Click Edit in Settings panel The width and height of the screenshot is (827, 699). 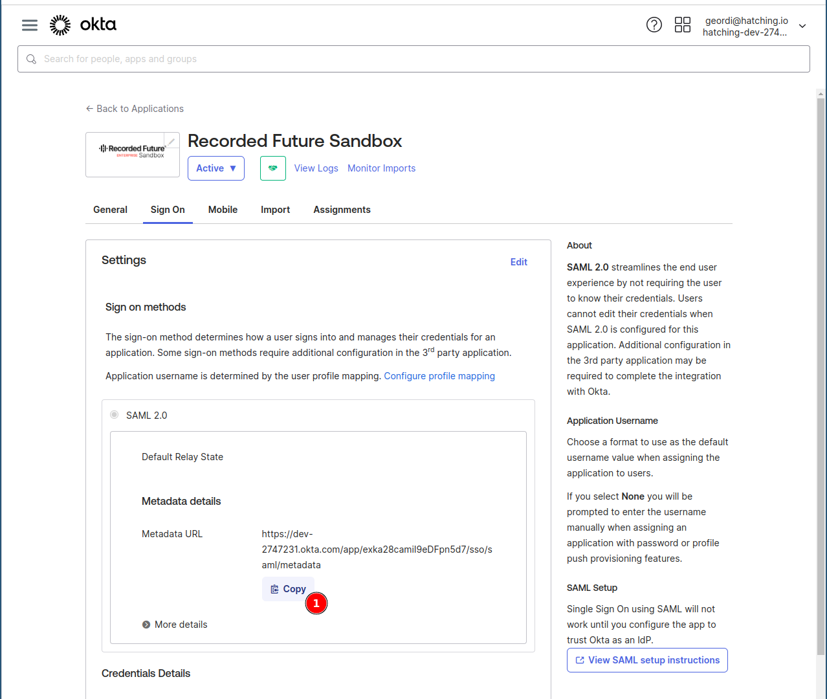click(518, 262)
